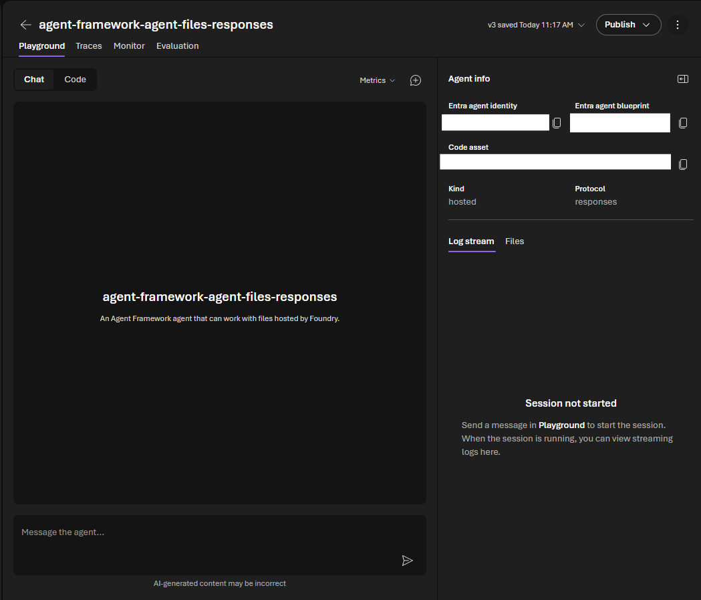Start a new chat with the plus bubble icon

pyautogui.click(x=416, y=80)
